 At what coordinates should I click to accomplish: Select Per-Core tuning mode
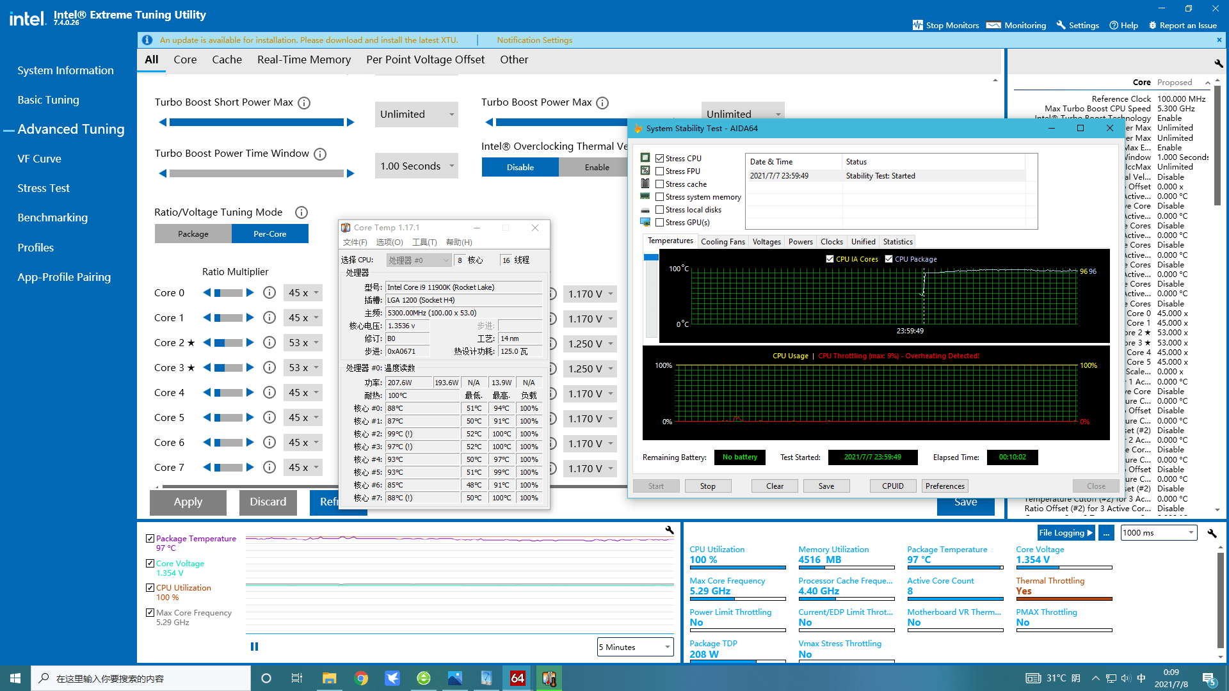point(269,234)
